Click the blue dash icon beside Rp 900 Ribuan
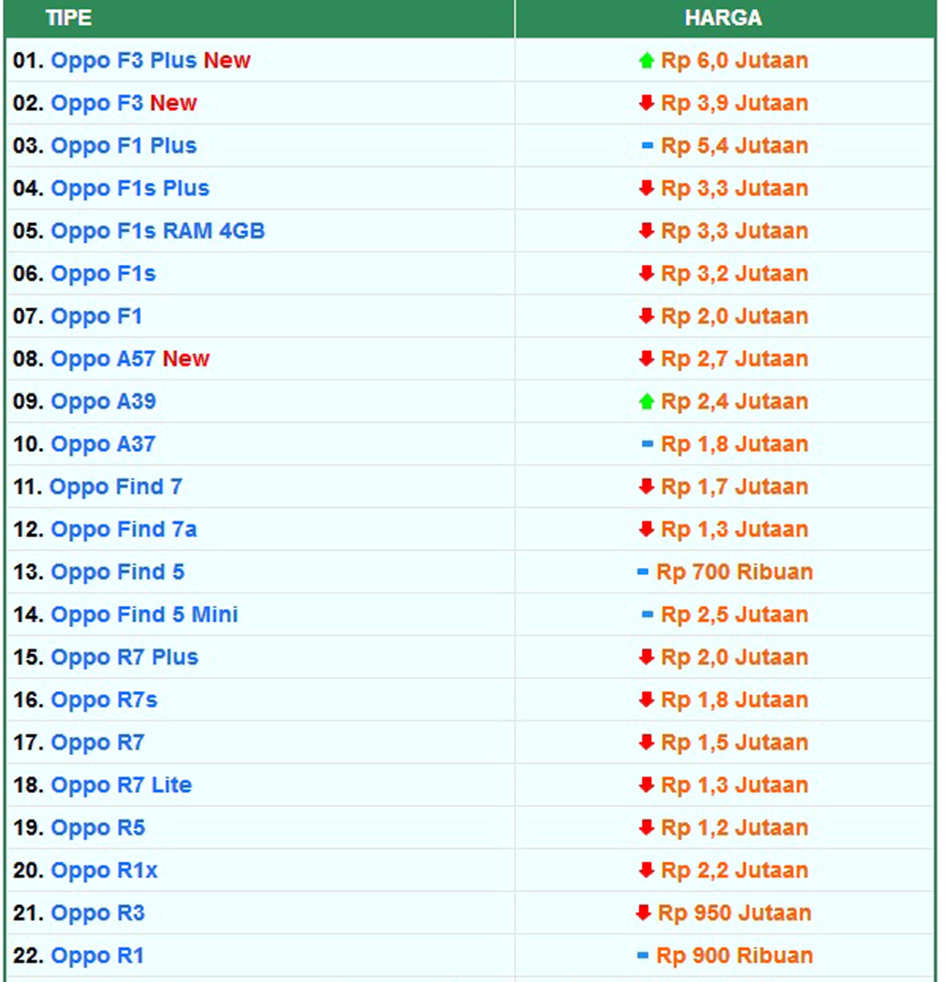 click(643, 956)
